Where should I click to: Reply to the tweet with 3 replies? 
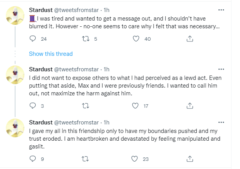tap(33, 105)
